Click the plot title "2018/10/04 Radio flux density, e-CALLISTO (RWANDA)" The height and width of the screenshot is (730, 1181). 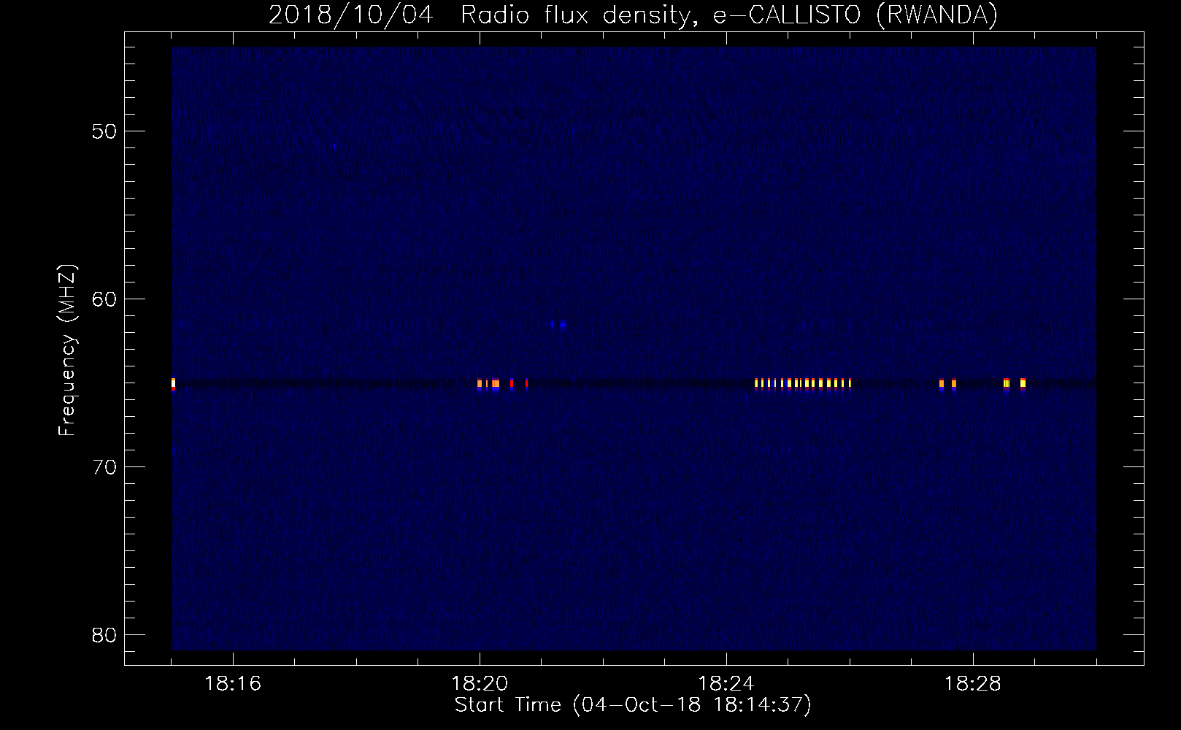[x=633, y=15]
